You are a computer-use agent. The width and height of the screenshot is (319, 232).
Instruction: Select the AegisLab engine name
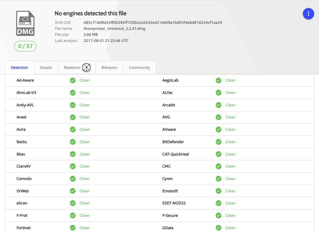pos(170,80)
